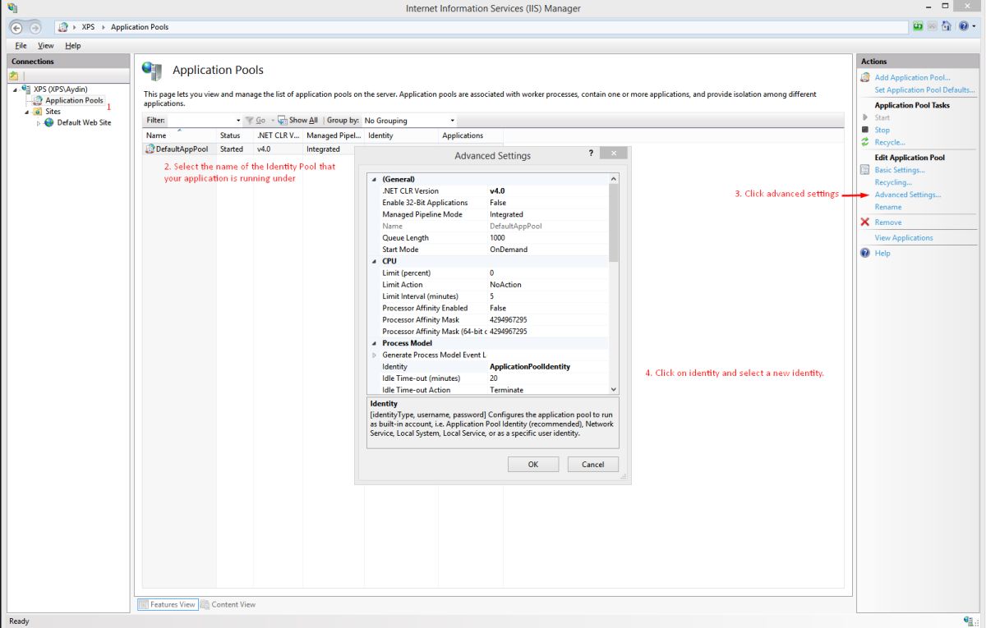Click XPS in the address breadcrumb
The height and width of the screenshot is (628, 986).
click(x=88, y=27)
